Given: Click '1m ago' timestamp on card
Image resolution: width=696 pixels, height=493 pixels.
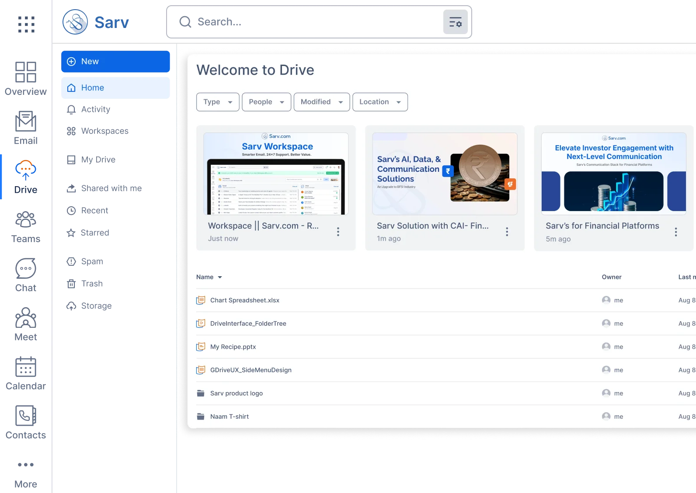Looking at the screenshot, I should coord(389,239).
